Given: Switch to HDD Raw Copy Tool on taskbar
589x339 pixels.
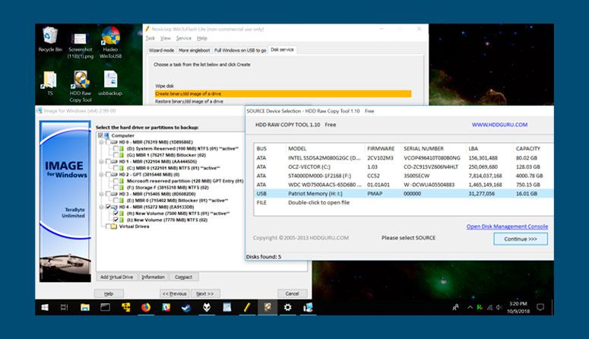Looking at the screenshot, I should [268, 307].
